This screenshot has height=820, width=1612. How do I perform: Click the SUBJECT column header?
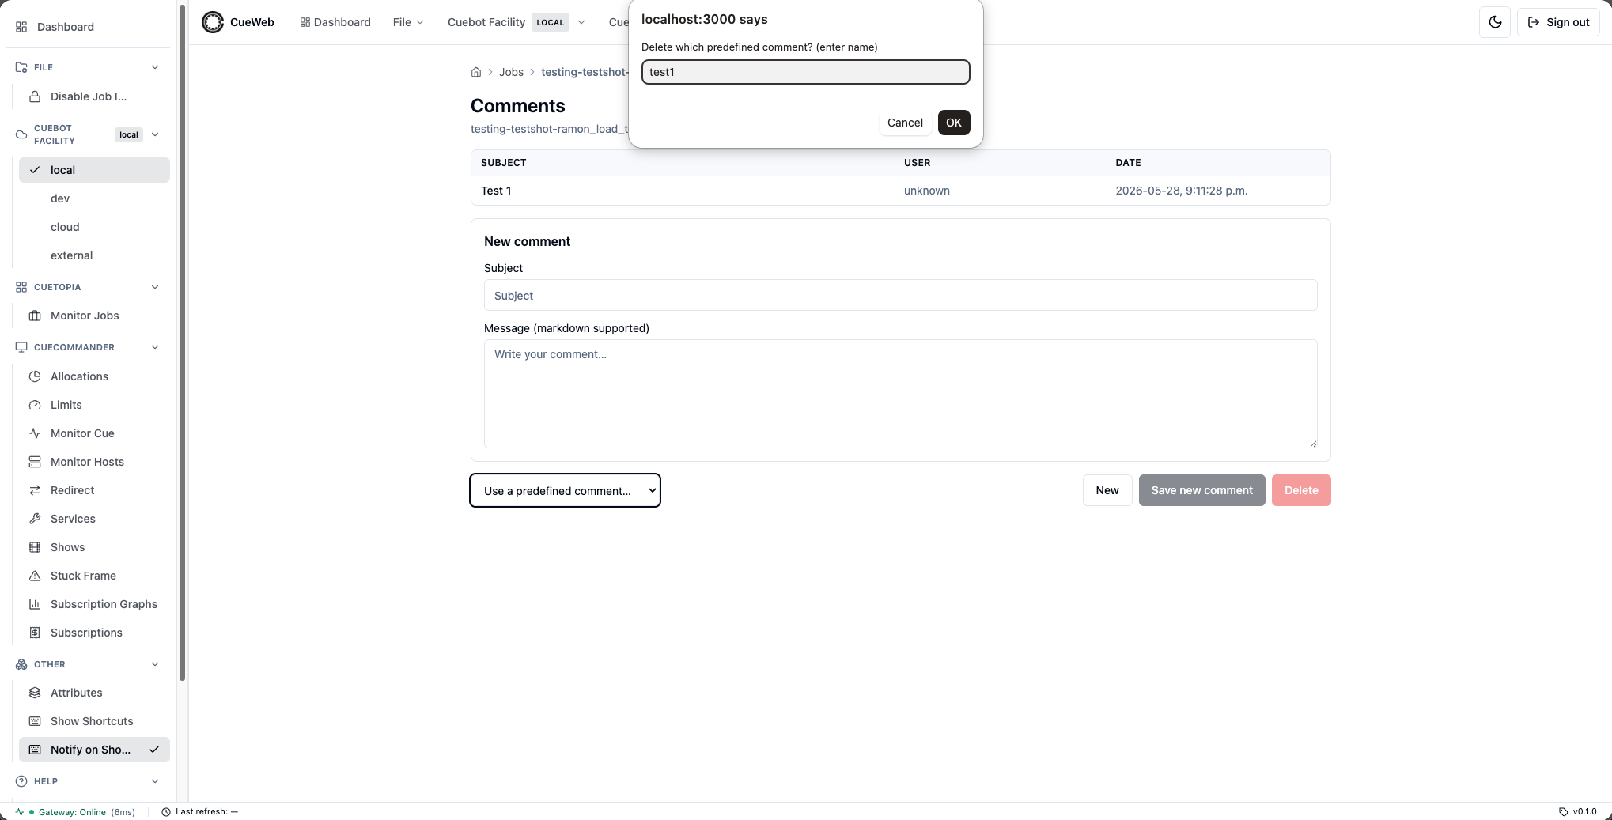(x=504, y=163)
